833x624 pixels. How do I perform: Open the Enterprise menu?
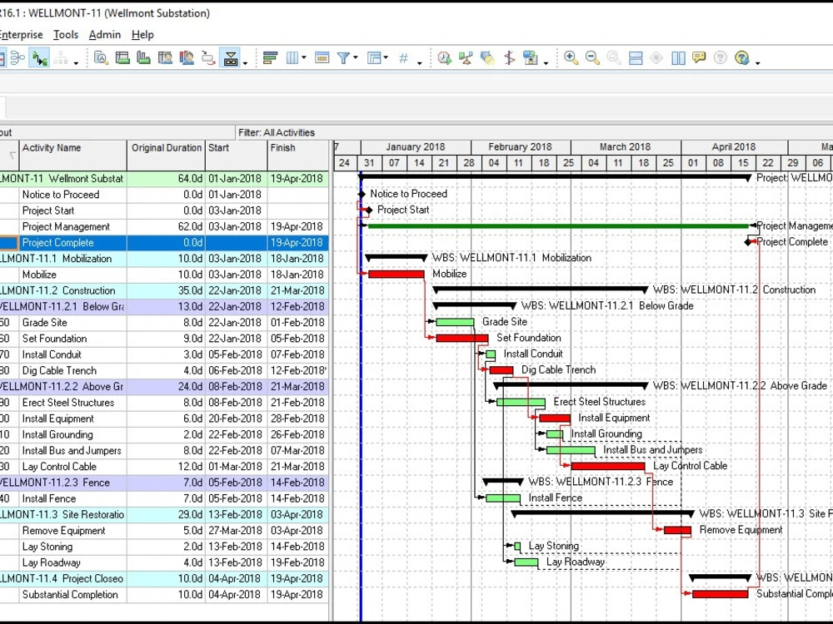click(x=20, y=35)
